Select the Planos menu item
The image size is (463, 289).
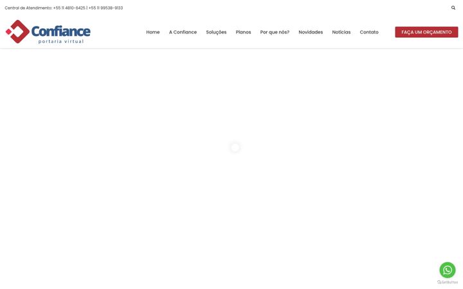[243, 32]
